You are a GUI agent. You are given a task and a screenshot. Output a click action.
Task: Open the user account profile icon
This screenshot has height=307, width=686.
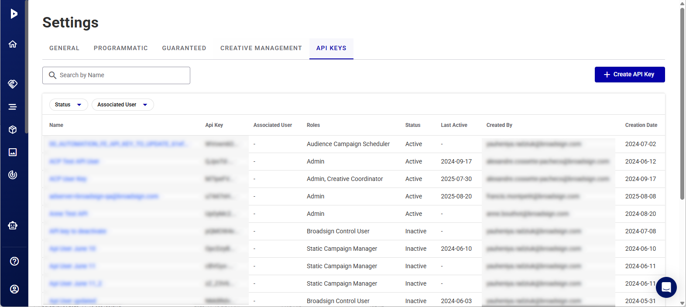(x=14, y=289)
